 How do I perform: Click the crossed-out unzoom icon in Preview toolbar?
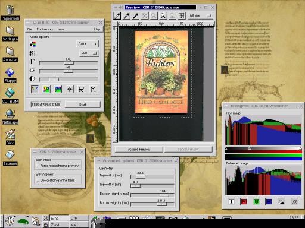(x=145, y=15)
